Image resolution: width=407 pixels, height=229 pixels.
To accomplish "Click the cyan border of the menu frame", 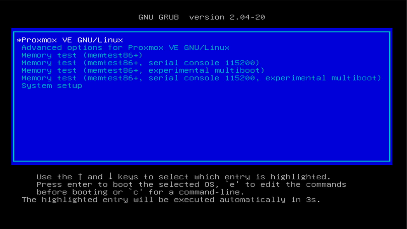I will [x=202, y=32].
